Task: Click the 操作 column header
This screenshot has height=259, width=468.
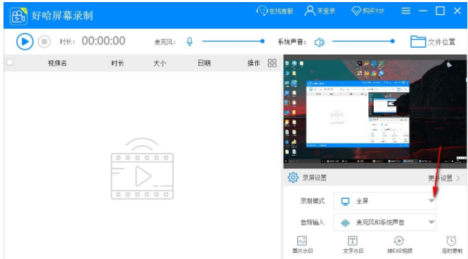Action: click(254, 63)
